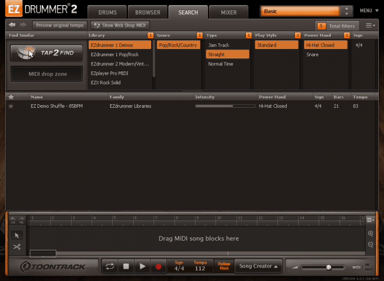Toggle the Hi-Hat Closed power hand filter

(x=326, y=45)
